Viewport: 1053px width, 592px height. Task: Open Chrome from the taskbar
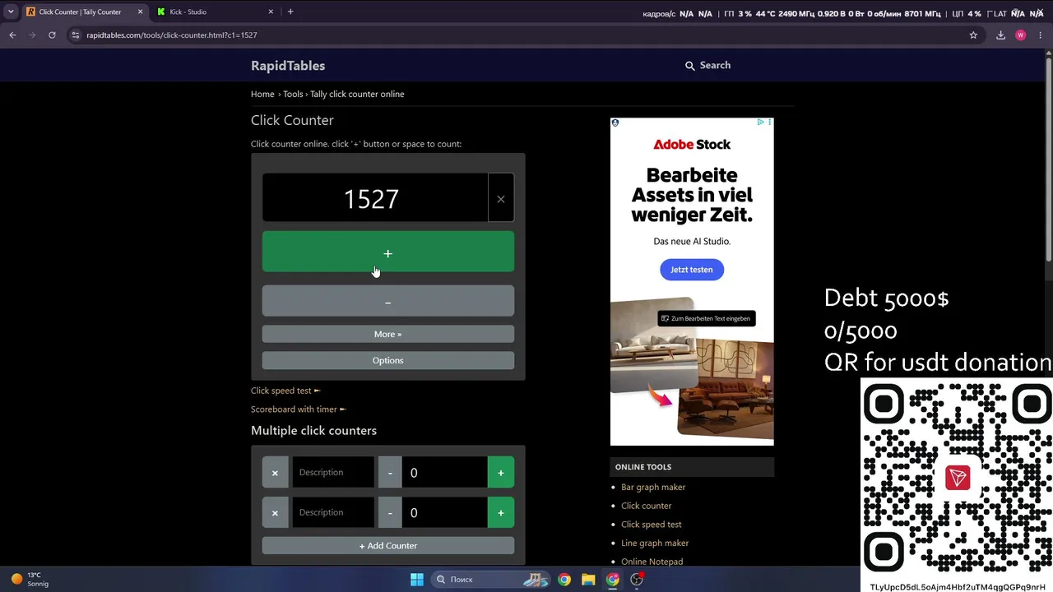tap(564, 580)
